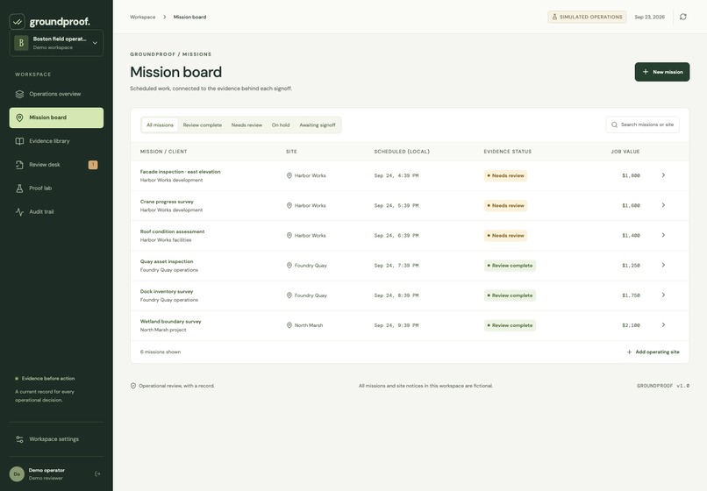Switch to the Needs review tab
The width and height of the screenshot is (707, 491).
[x=246, y=125]
